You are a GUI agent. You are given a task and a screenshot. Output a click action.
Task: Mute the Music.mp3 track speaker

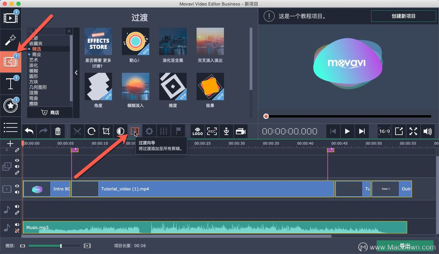17,225
